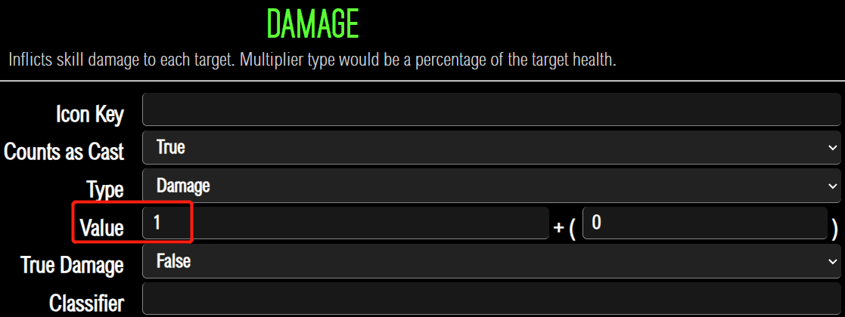
Task: Click into the Classifier text field
Action: point(492,299)
